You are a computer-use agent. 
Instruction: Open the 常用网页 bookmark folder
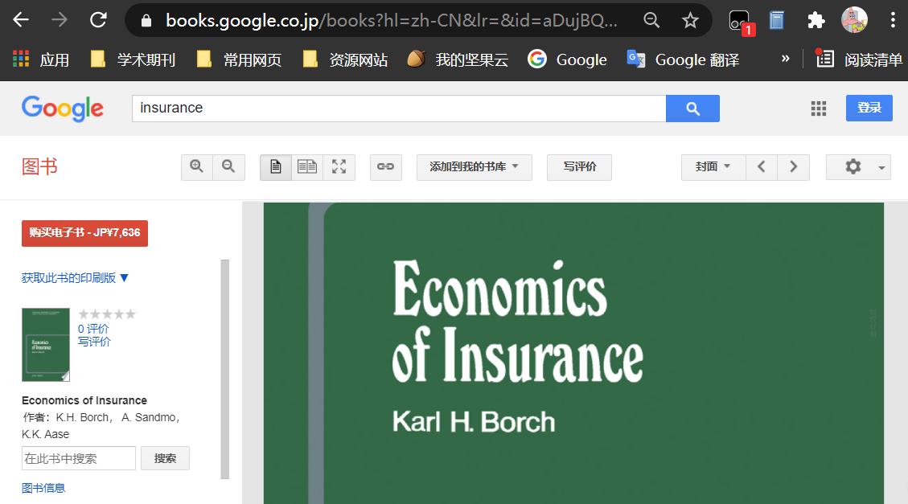pos(239,59)
